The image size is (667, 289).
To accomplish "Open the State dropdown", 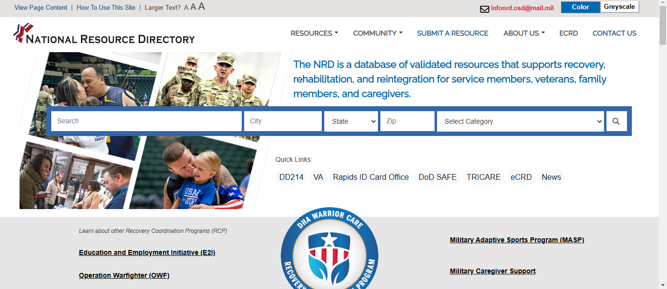I will coord(351,121).
